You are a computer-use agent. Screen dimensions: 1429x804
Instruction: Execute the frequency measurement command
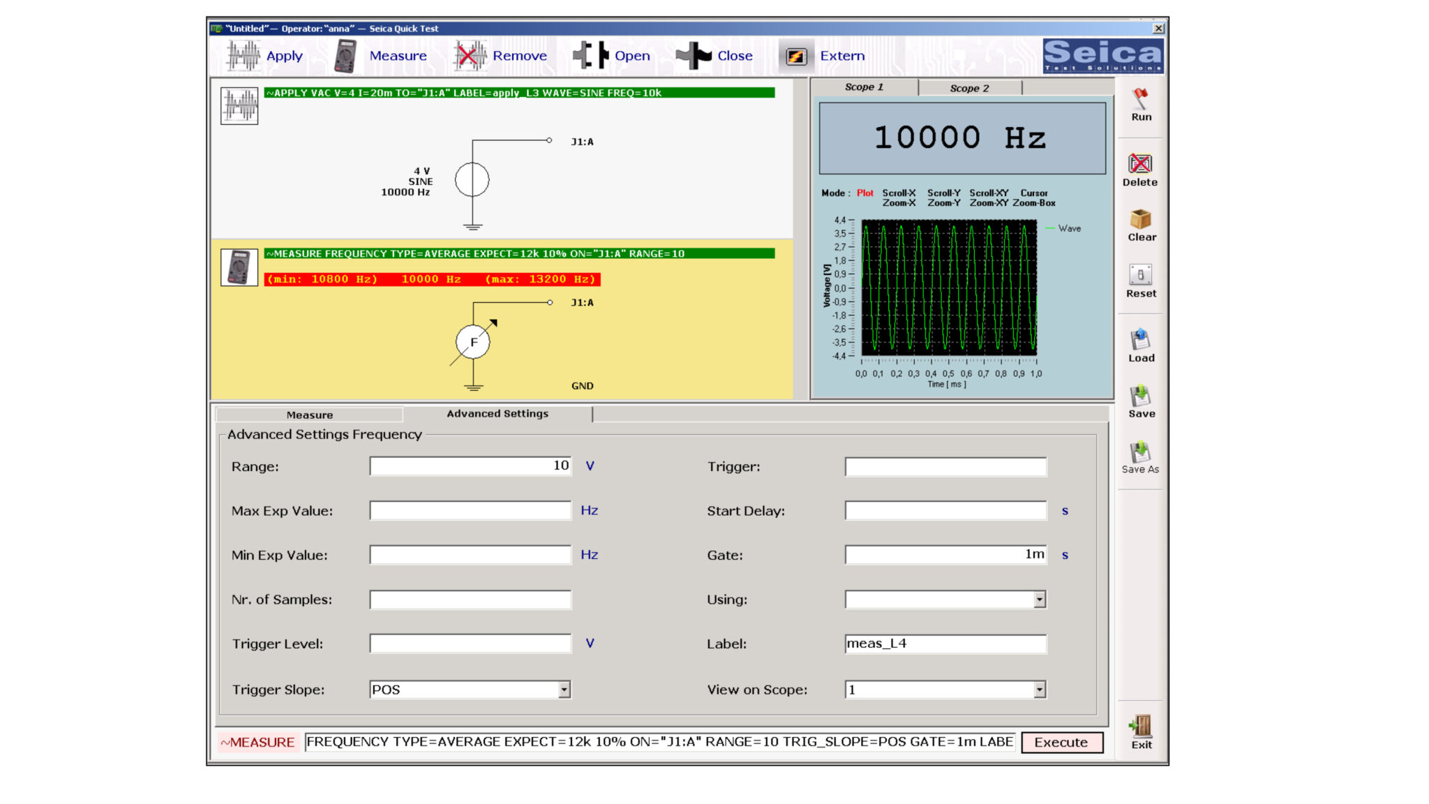tap(1061, 742)
